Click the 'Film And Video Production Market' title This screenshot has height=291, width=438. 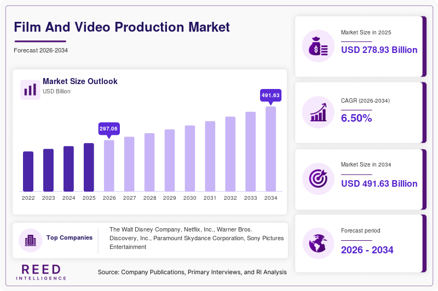click(x=122, y=27)
